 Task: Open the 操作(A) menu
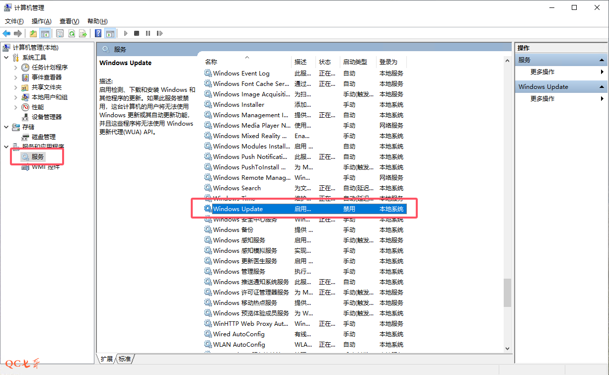click(x=41, y=21)
